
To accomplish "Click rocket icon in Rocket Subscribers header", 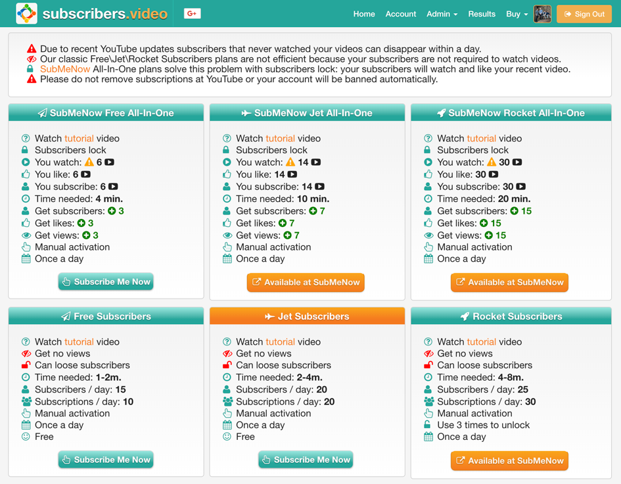I will 465,316.
